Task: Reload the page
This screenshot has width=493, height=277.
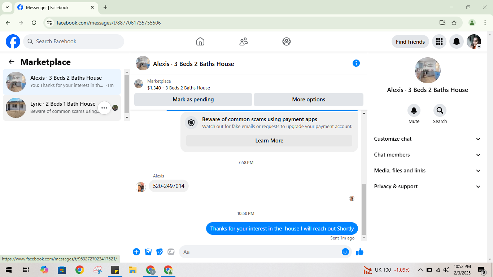Action: 34,23
